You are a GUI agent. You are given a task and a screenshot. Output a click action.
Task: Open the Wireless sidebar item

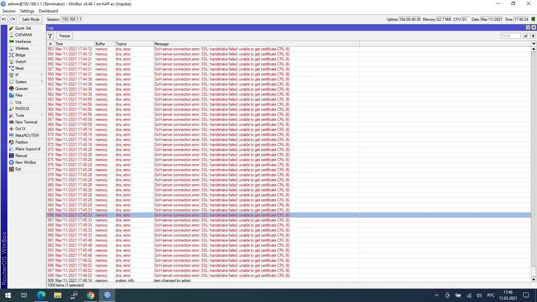click(x=22, y=48)
